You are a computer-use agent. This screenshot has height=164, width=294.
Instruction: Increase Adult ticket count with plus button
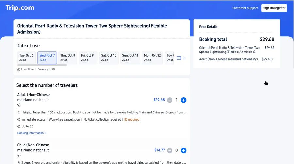(183, 100)
